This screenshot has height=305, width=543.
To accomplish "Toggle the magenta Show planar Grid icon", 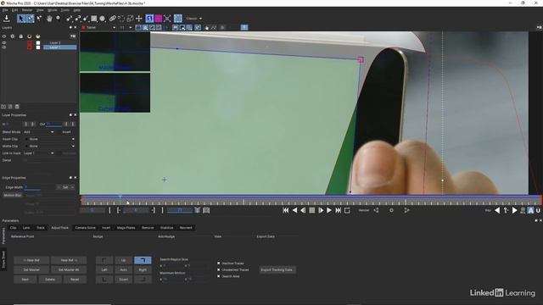I will point(159,19).
